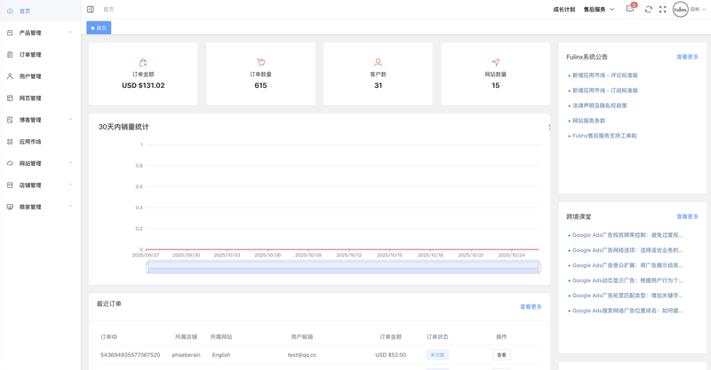
Task: Toggle fullscreen mode icon
Action: pos(663,10)
